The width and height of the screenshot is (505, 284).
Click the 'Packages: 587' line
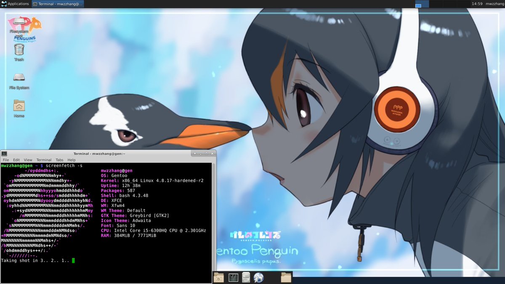[118, 191]
